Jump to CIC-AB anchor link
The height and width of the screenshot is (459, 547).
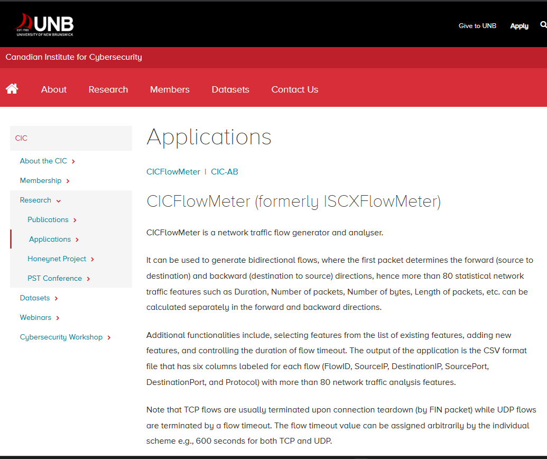coord(224,172)
